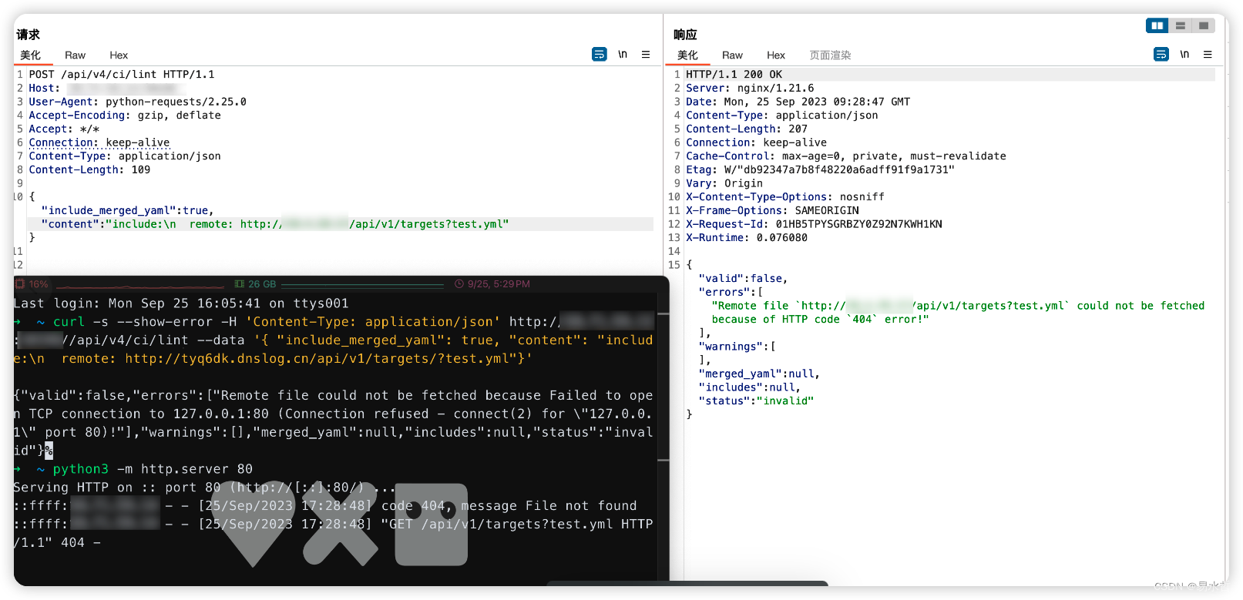Click the X-Request-Id header line

point(814,224)
